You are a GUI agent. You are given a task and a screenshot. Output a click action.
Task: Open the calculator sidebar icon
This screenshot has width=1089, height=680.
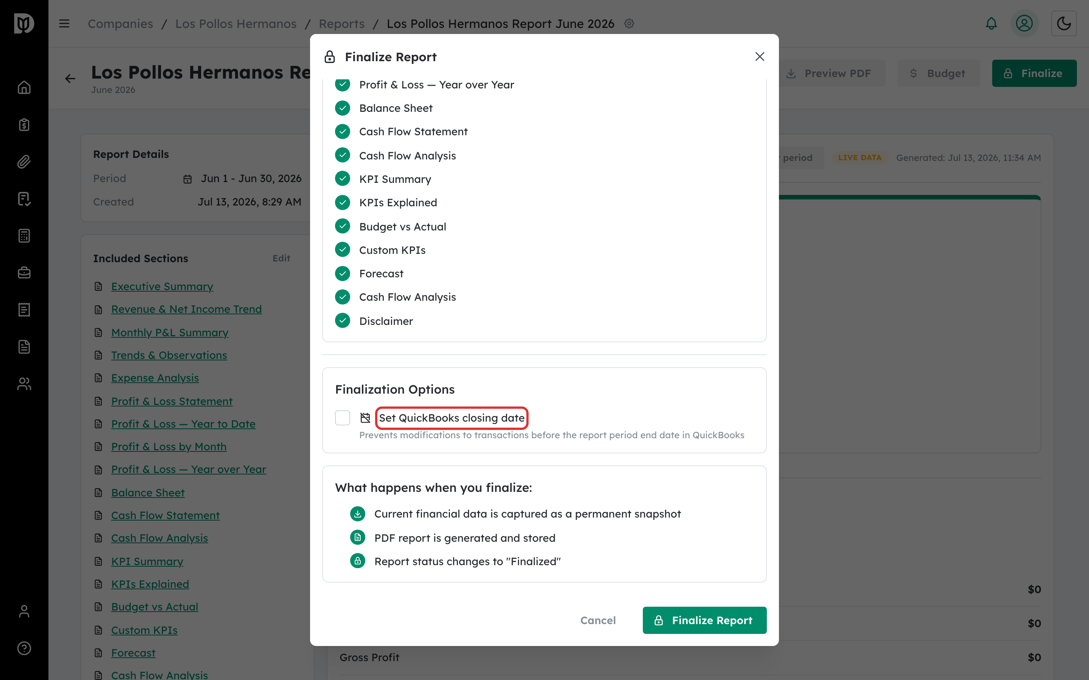24,236
